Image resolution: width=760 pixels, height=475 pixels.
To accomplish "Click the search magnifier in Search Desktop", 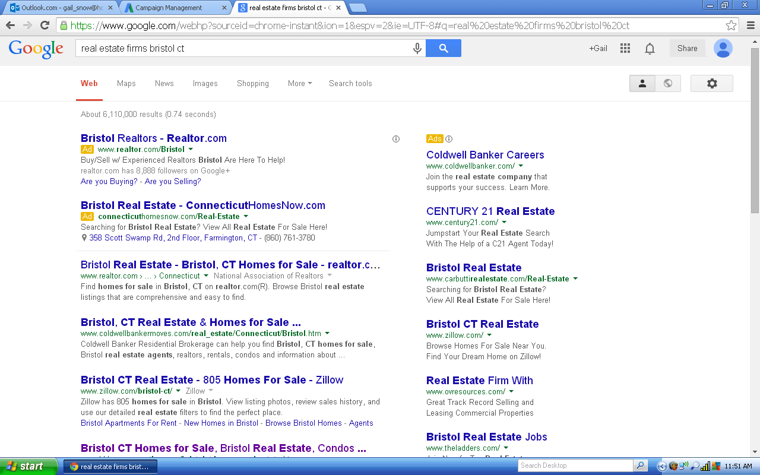I will tap(640, 466).
